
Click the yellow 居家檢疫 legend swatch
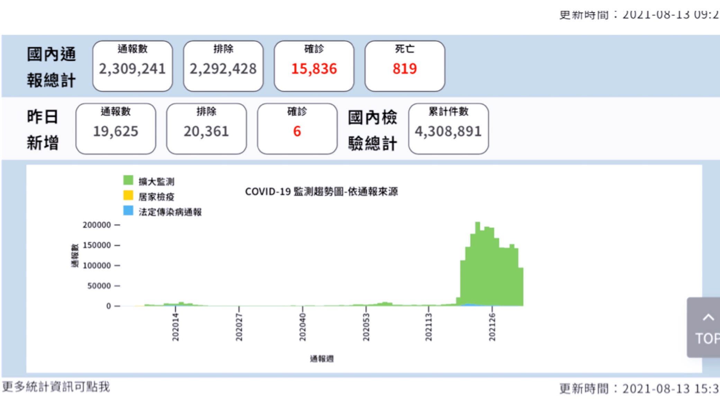(x=128, y=196)
